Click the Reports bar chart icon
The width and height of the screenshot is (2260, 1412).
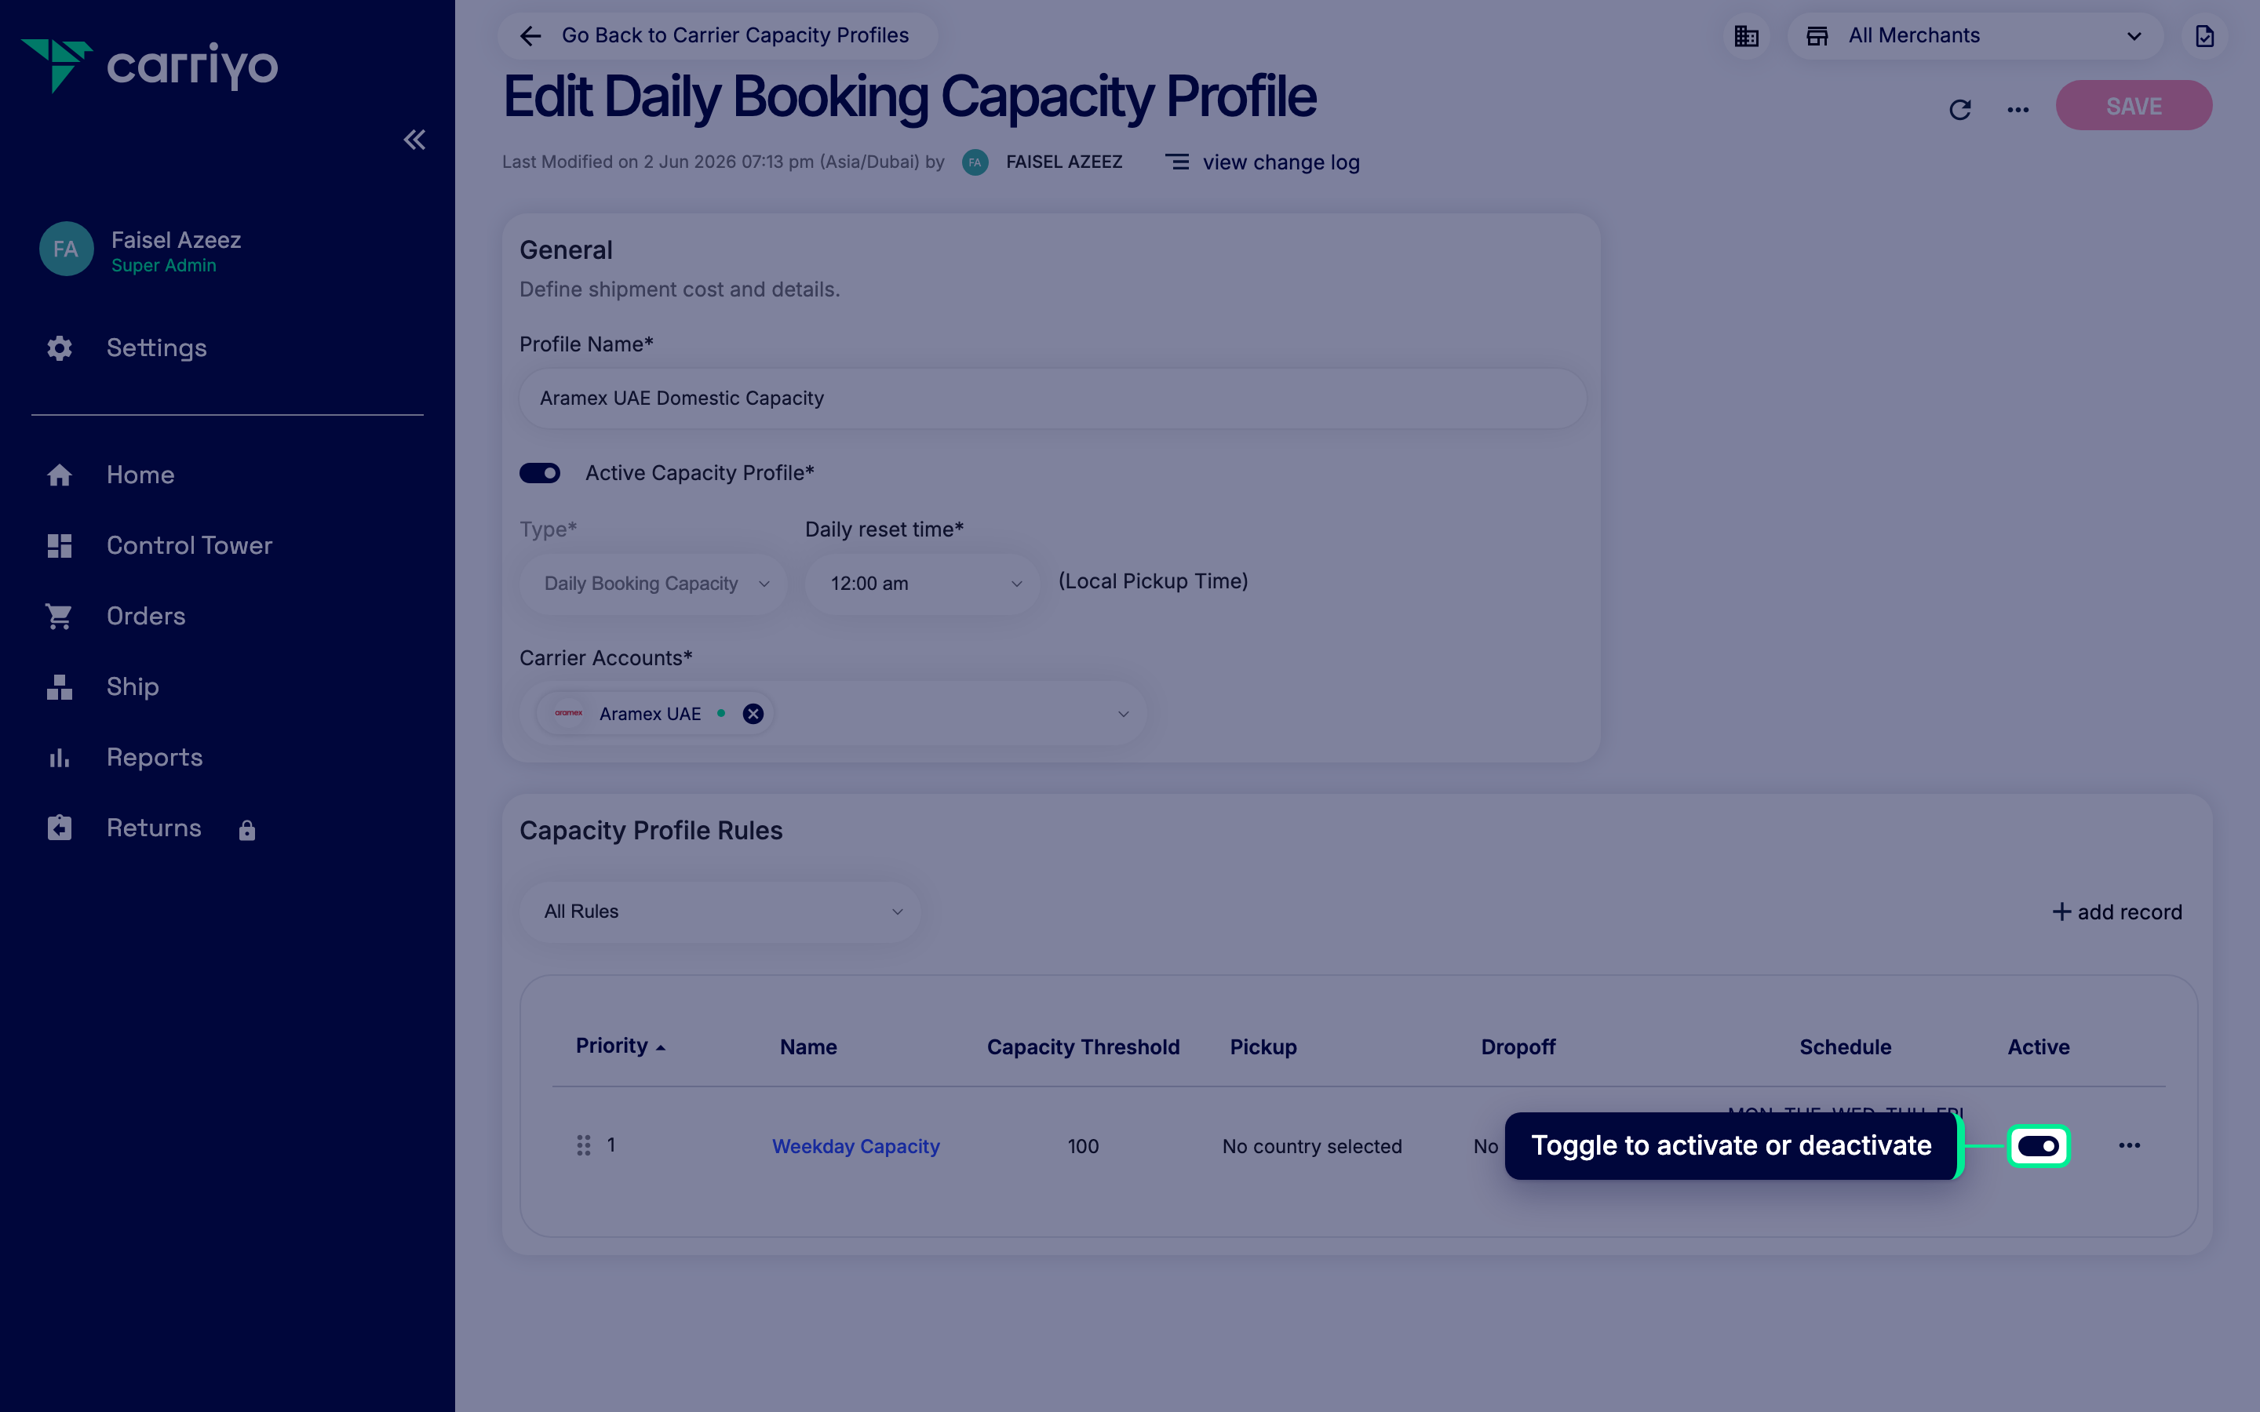coord(60,757)
